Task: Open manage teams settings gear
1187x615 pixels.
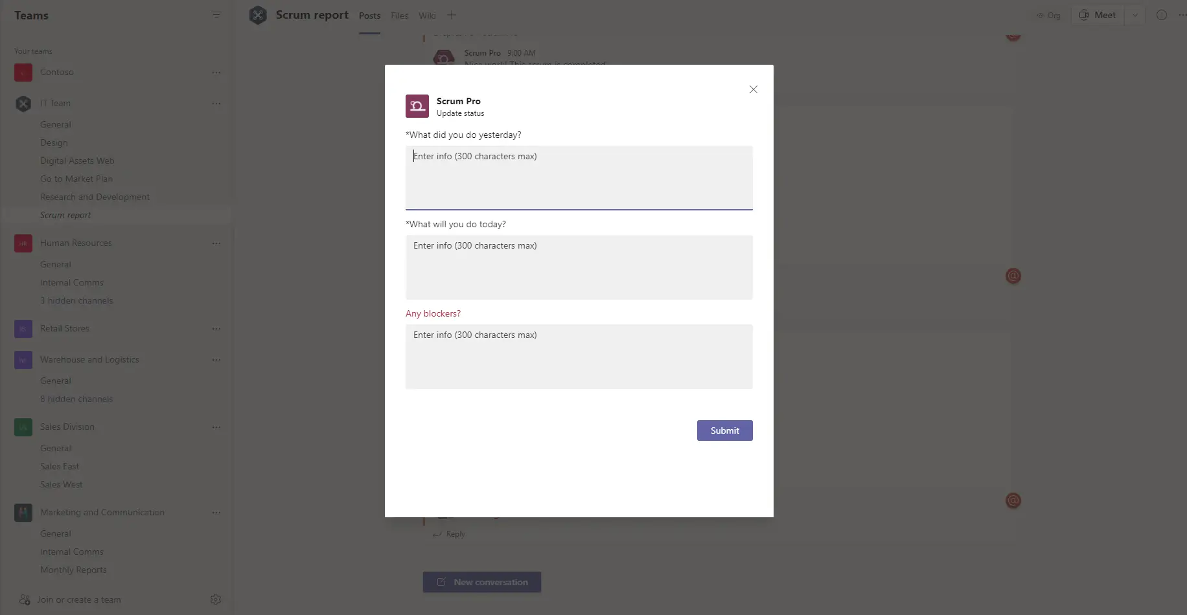Action: [x=216, y=599]
